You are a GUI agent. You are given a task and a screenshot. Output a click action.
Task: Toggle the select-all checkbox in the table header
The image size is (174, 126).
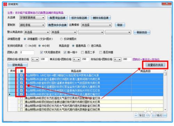22,71
